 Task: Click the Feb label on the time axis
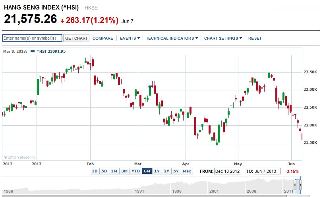point(90,164)
